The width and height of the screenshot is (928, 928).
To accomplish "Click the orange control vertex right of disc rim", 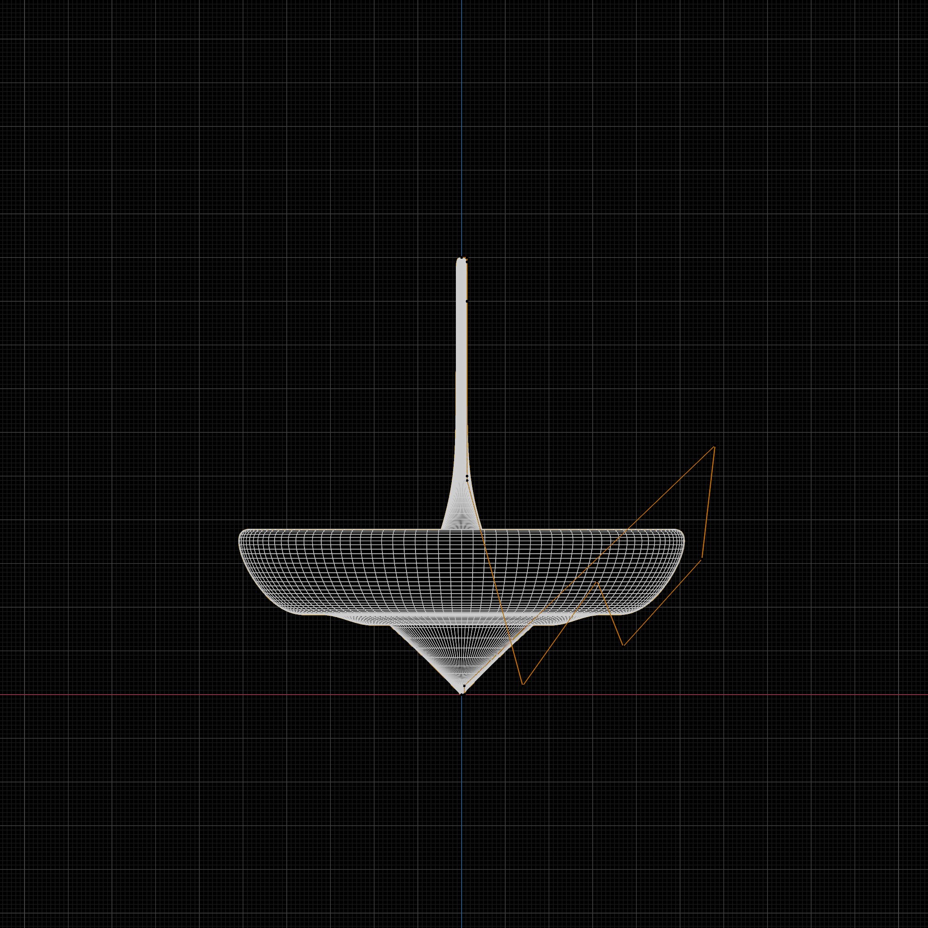I will tap(702, 559).
